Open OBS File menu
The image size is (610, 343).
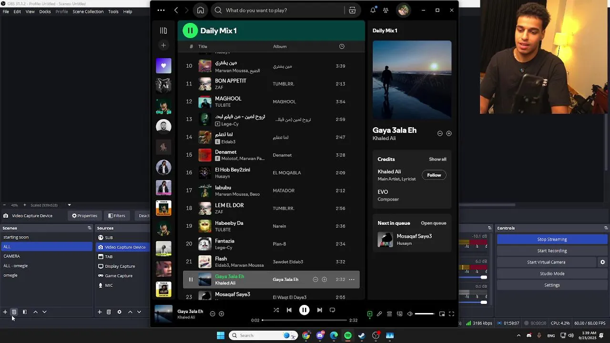pyautogui.click(x=6, y=11)
